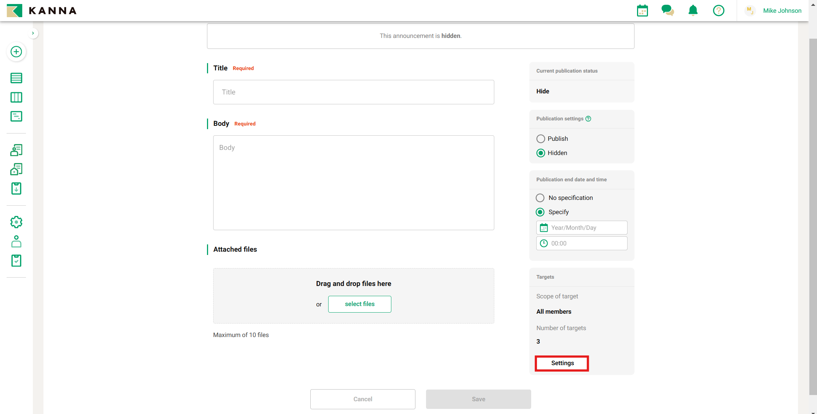Click the Cancel button
The height and width of the screenshot is (414, 817).
(x=363, y=399)
